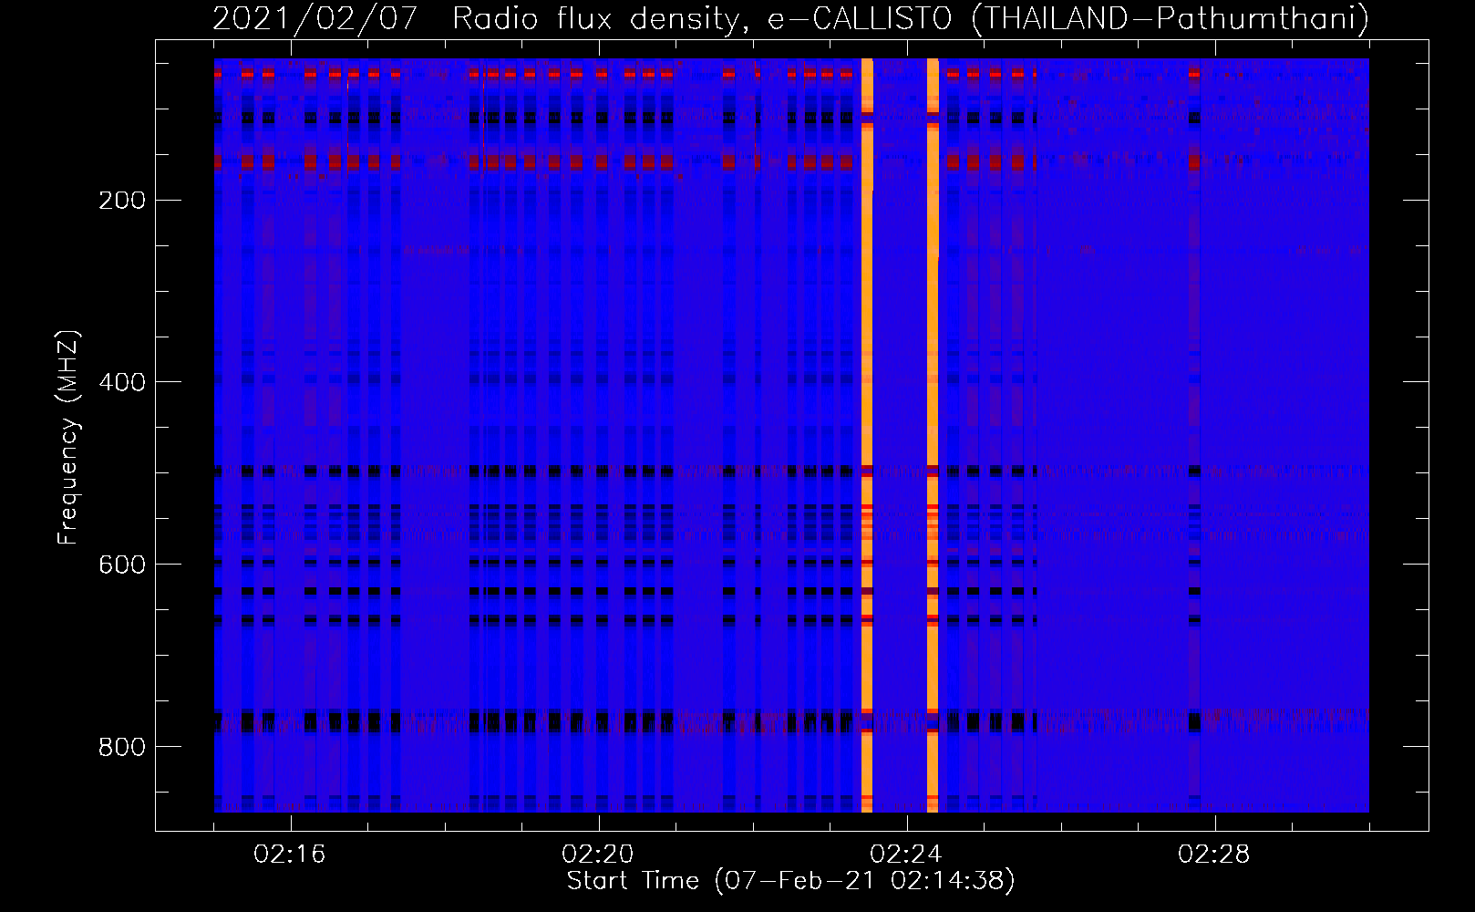Click the '800' frequency tick label
This screenshot has width=1475, height=912.
coord(121,748)
